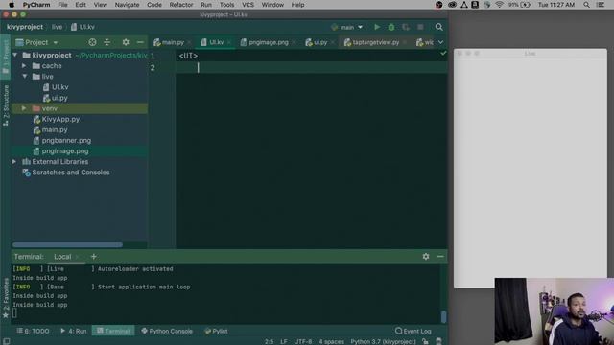Open macOS Spotlight search
Image resolution: width=614 pixels, height=345 pixels.
click(x=586, y=5)
